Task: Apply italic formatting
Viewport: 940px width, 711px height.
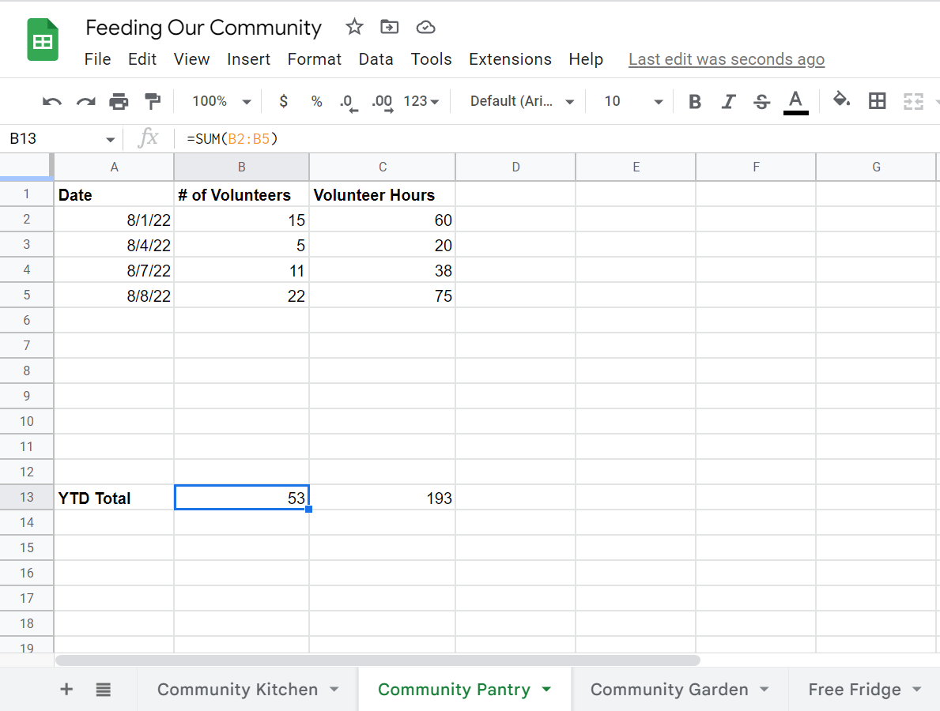Action: point(727,101)
